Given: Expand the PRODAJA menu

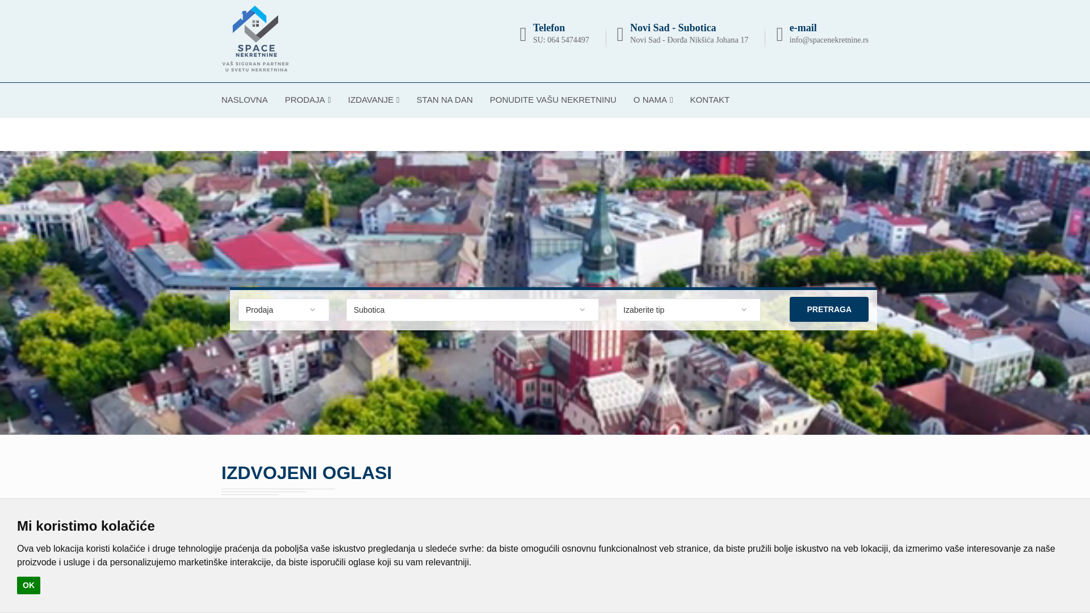Looking at the screenshot, I should coord(308,100).
